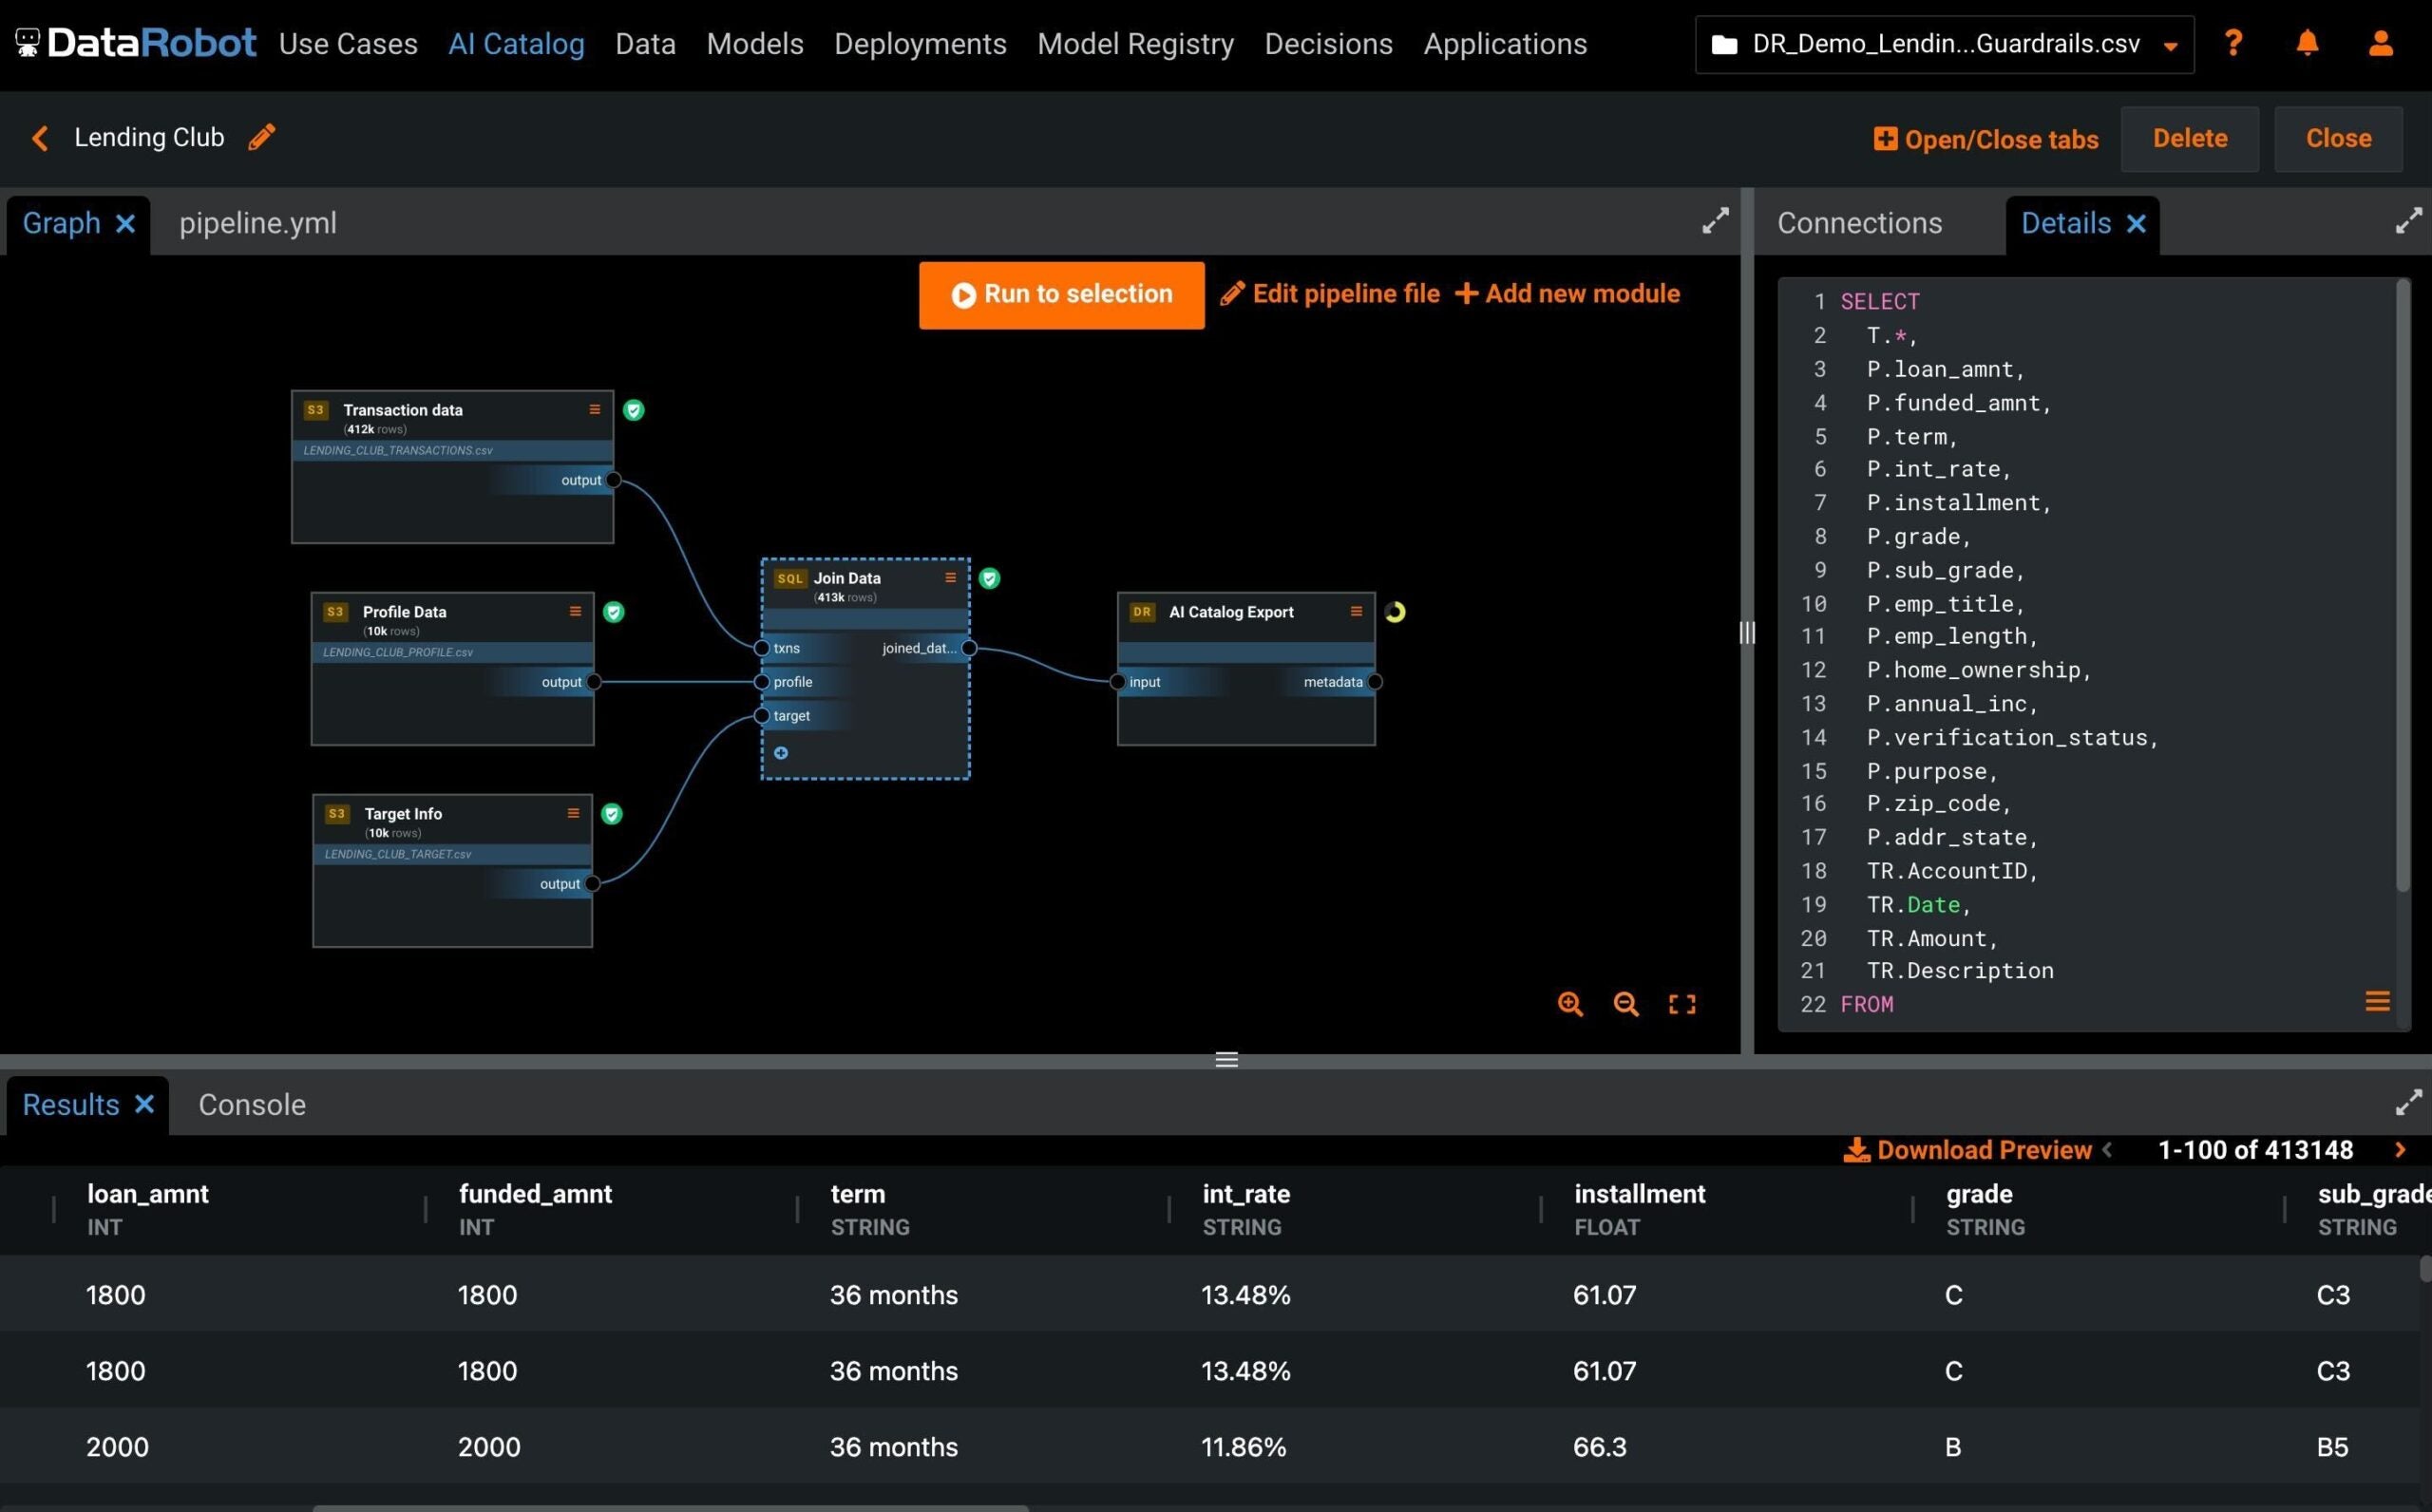Click Open/Close tabs

click(1985, 139)
